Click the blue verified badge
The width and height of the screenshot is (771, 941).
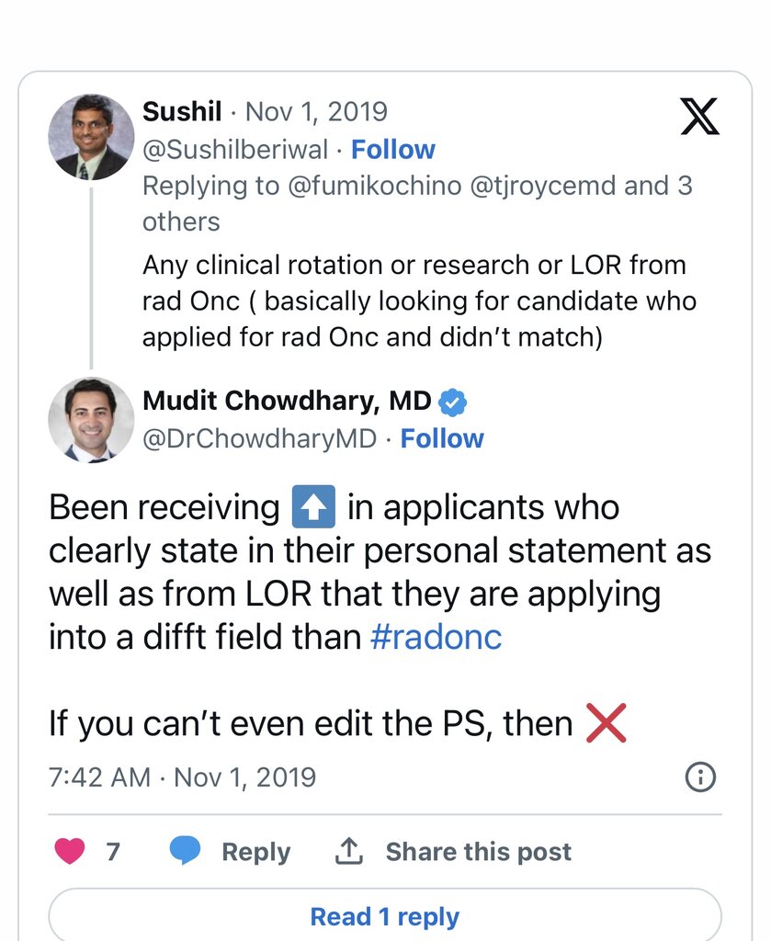(x=453, y=402)
